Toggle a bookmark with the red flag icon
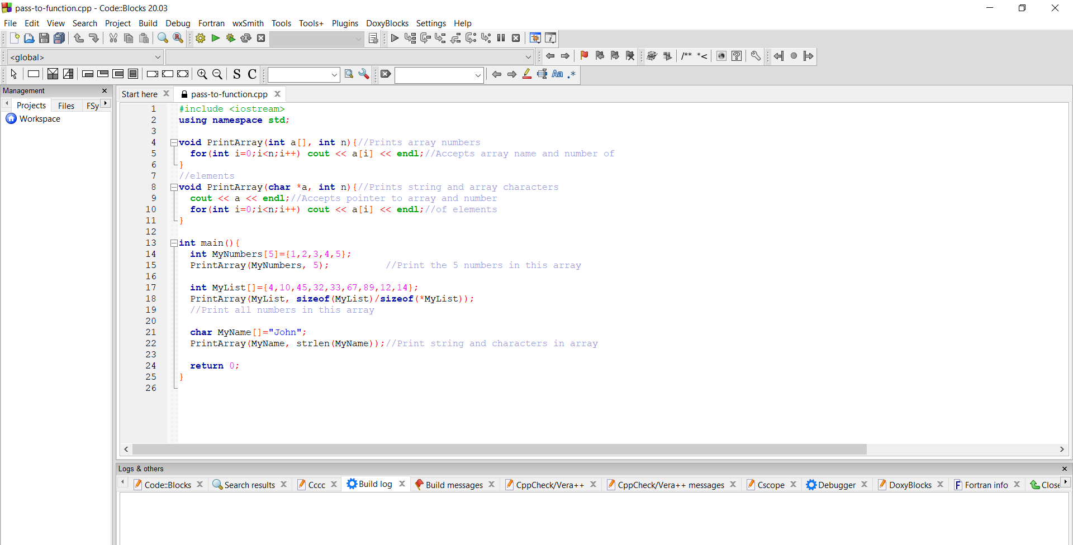Image resolution: width=1073 pixels, height=545 pixels. pos(584,56)
